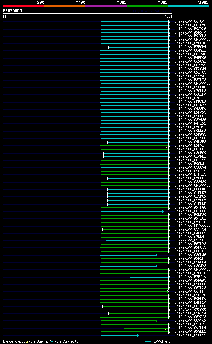This screenshot has width=212, height=344.
Task: Click the Large gaps legend text
Action: click(x=41, y=341)
